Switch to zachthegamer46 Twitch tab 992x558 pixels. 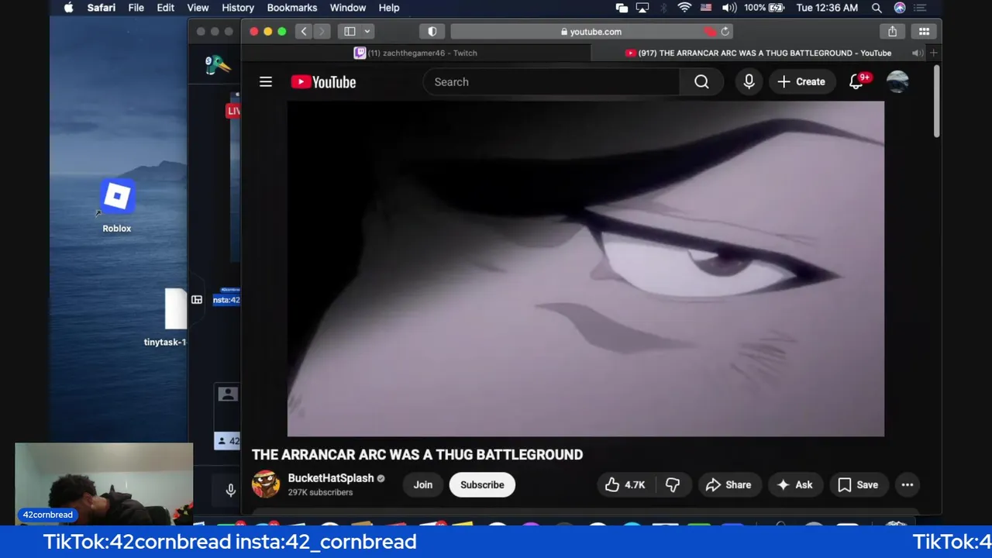pyautogui.click(x=415, y=53)
